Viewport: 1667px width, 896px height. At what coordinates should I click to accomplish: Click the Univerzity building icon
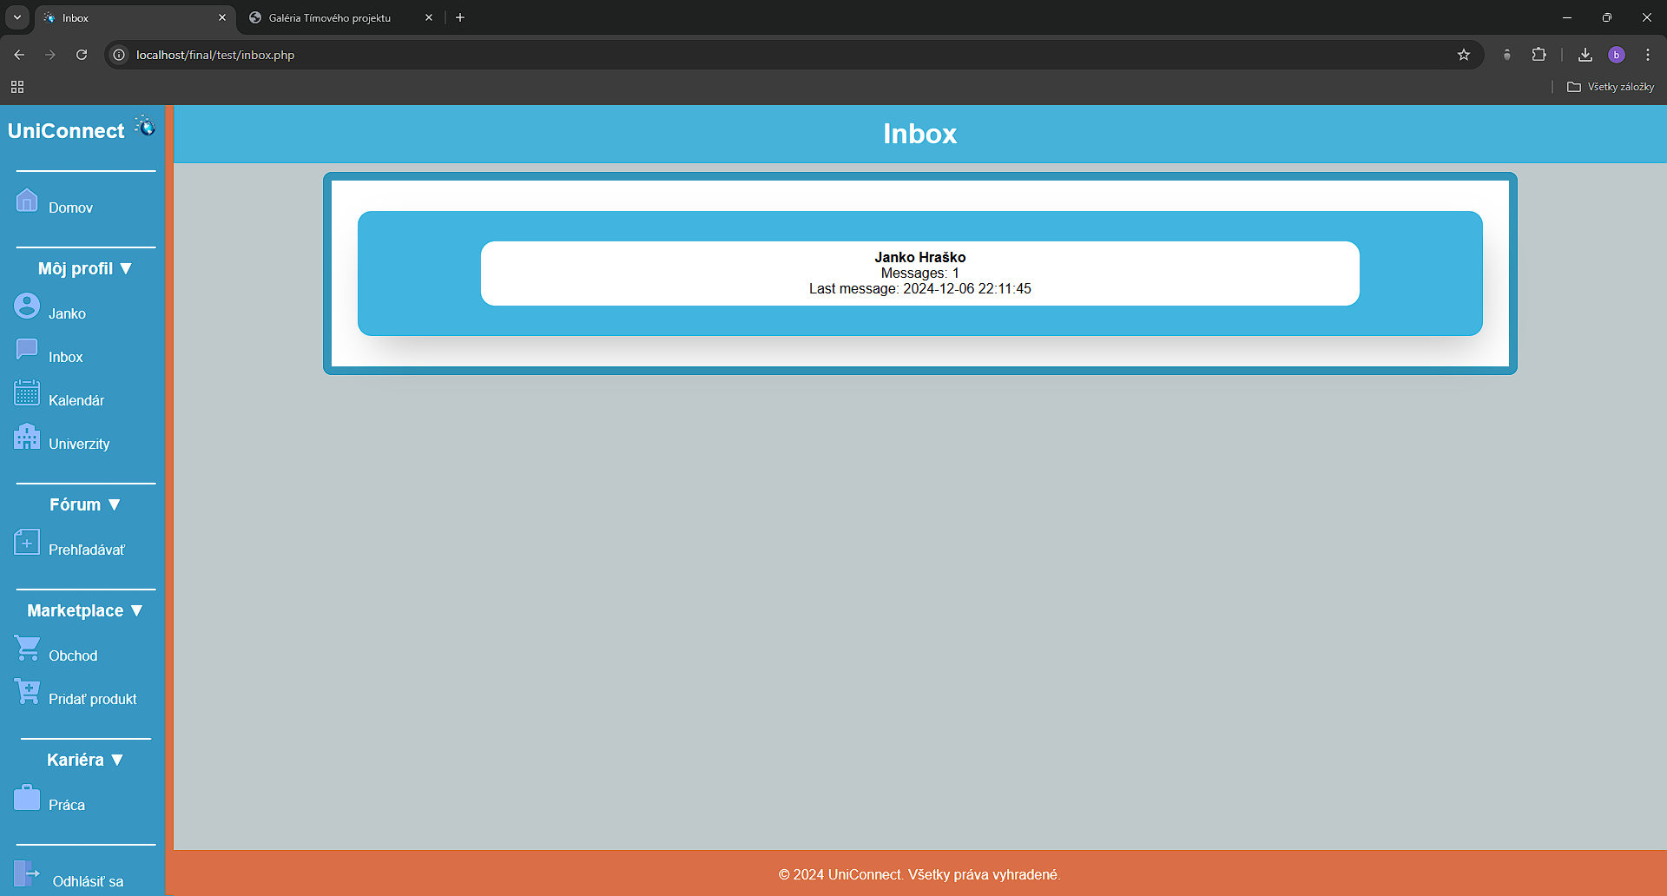[x=27, y=436]
